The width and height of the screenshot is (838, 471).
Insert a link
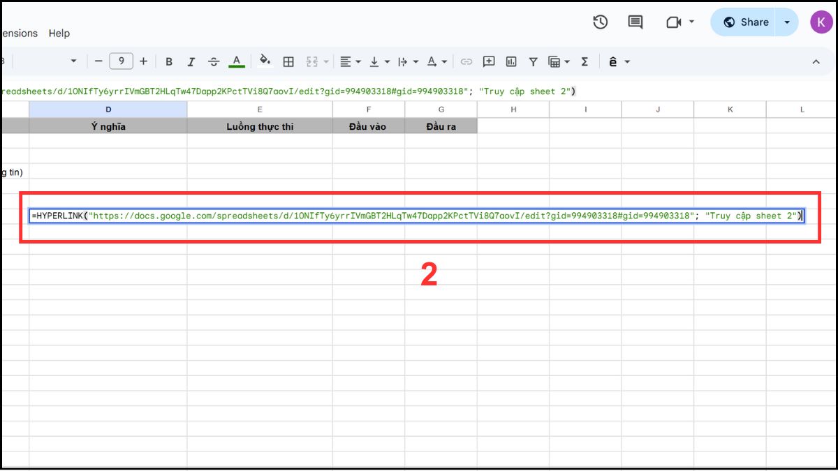(x=466, y=61)
